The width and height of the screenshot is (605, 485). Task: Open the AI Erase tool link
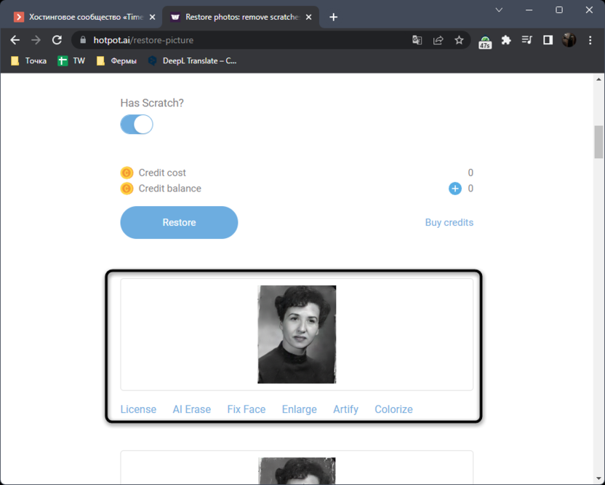tap(191, 409)
